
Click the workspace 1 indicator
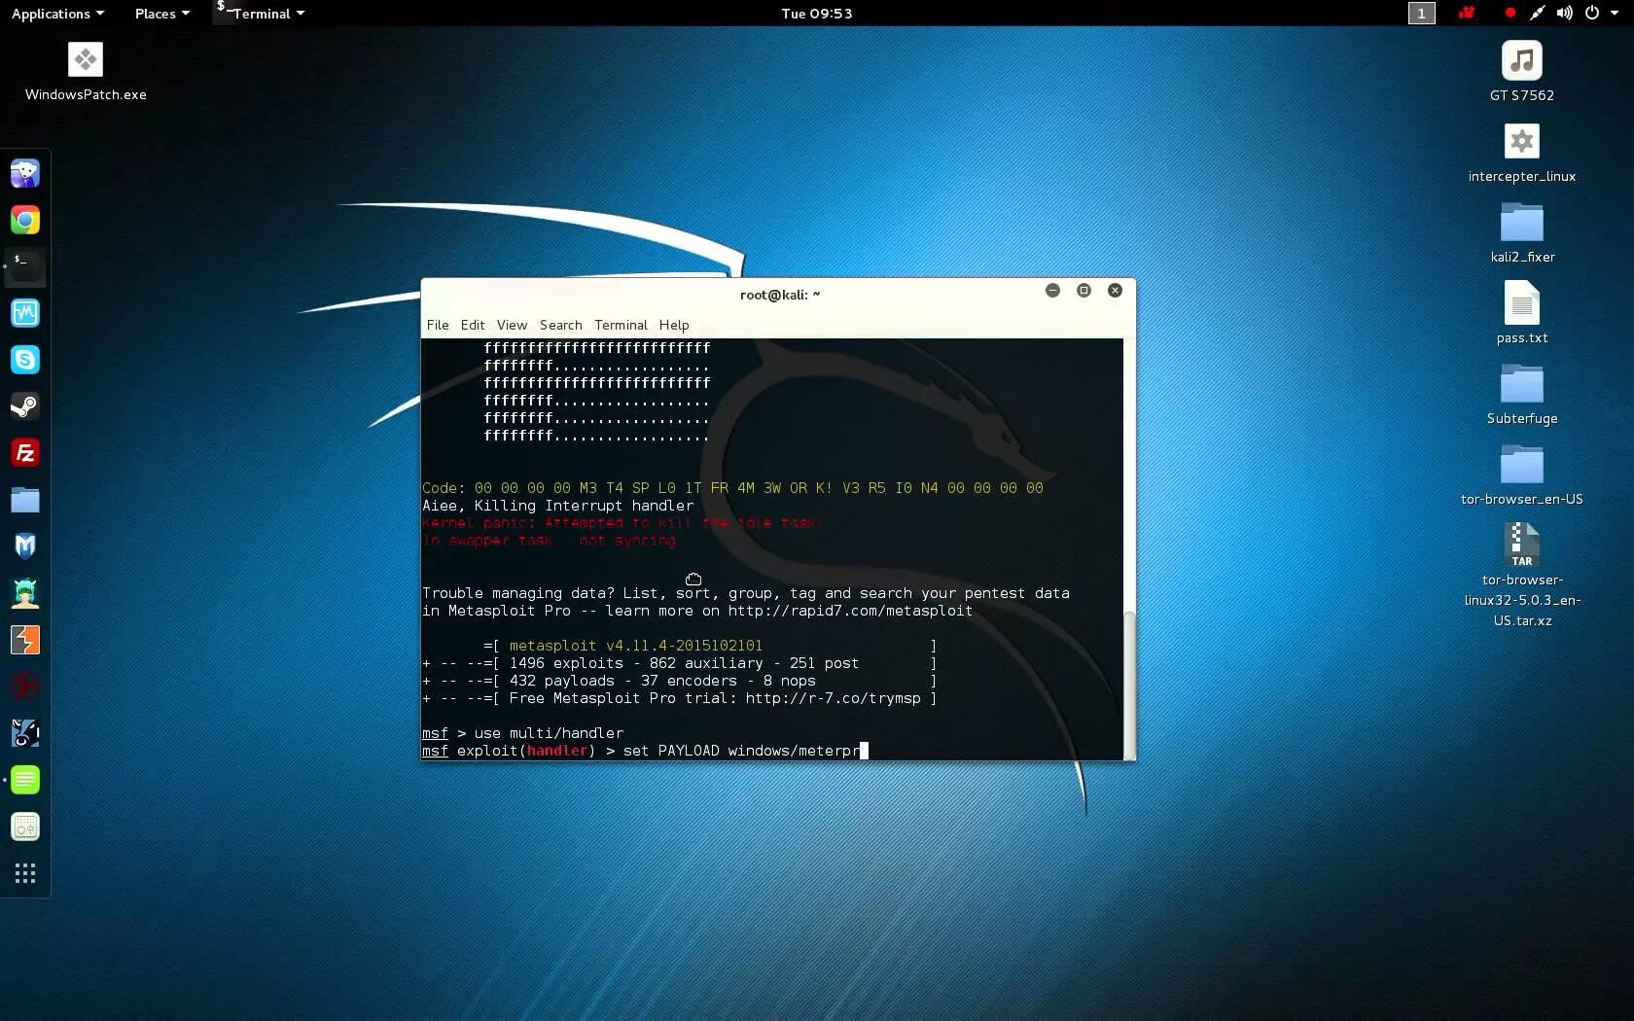pos(1421,13)
